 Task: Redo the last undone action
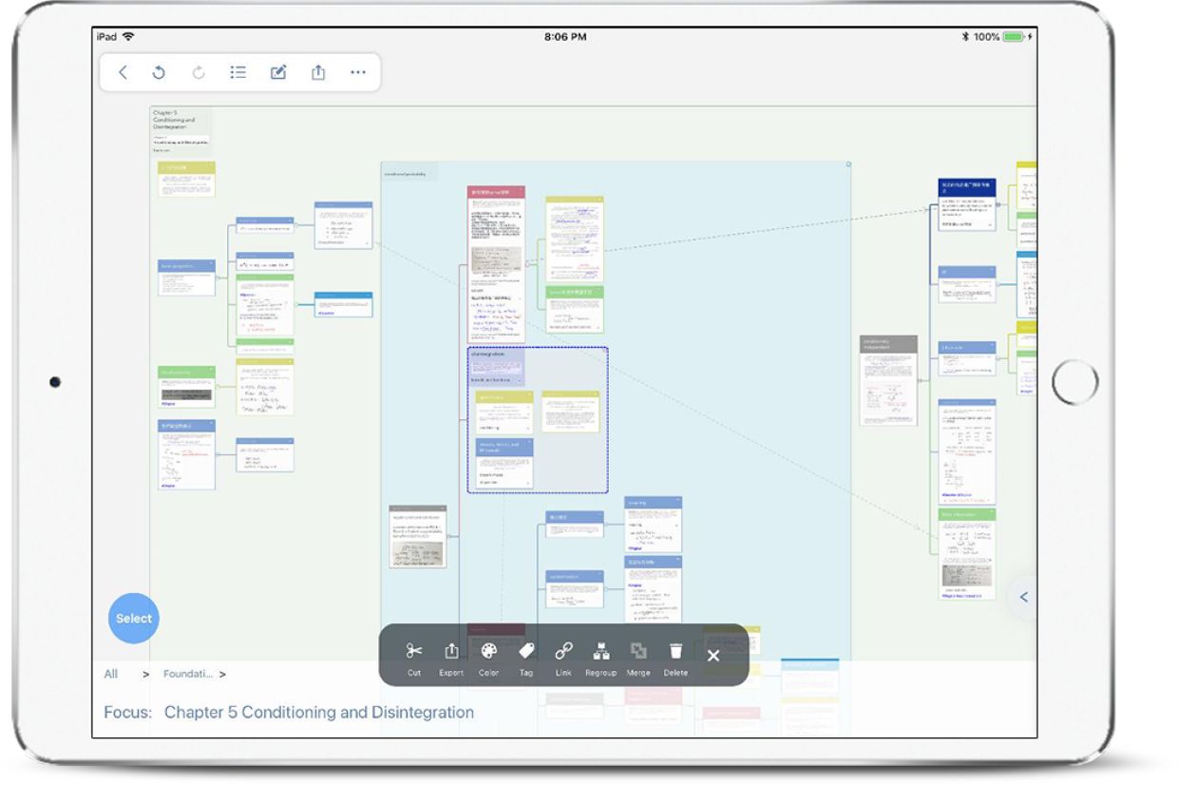click(199, 72)
